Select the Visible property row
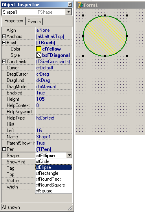Screen dimensions: 145x212 [18, 181]
